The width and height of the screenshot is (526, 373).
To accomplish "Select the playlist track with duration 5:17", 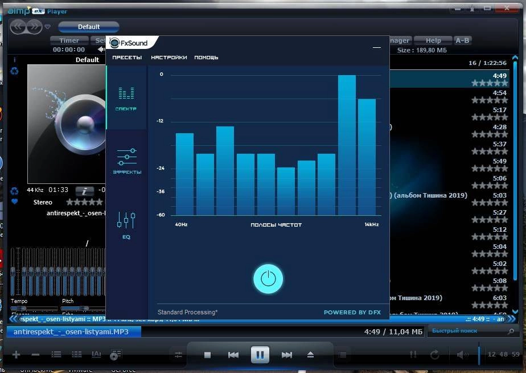I will click(x=449, y=113).
